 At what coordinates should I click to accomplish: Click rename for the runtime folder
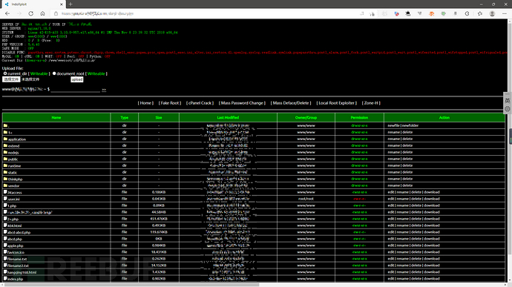click(394, 165)
